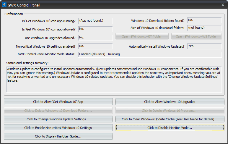Viewport: 228px width, 144px height.
Task: Click Open $Windows.~WS Folder button
Action: [x=196, y=36]
